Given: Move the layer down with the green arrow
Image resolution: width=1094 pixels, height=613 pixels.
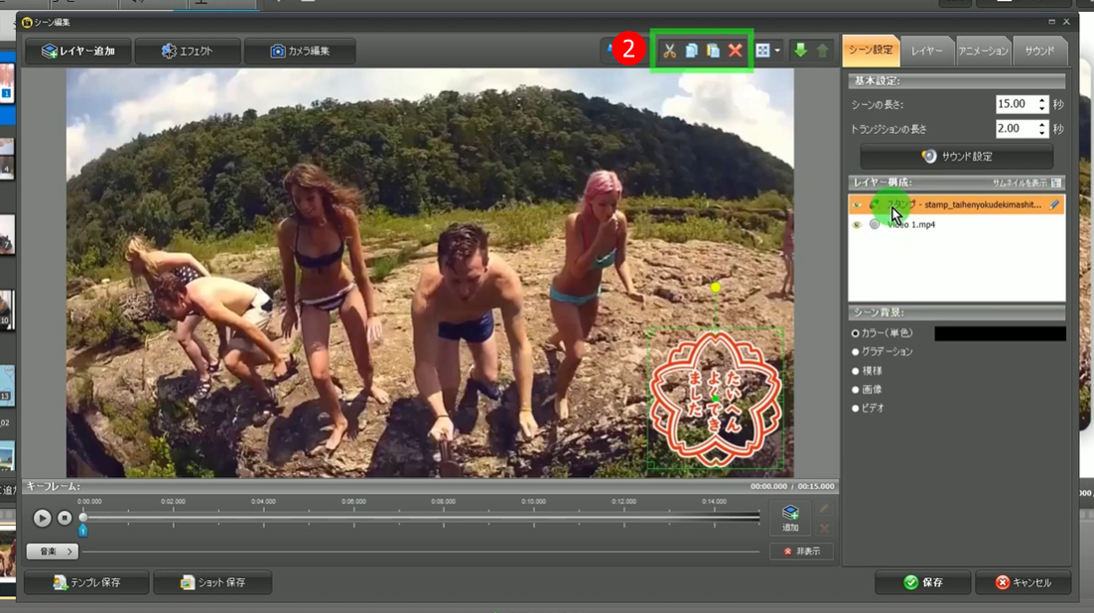Looking at the screenshot, I should click(800, 51).
